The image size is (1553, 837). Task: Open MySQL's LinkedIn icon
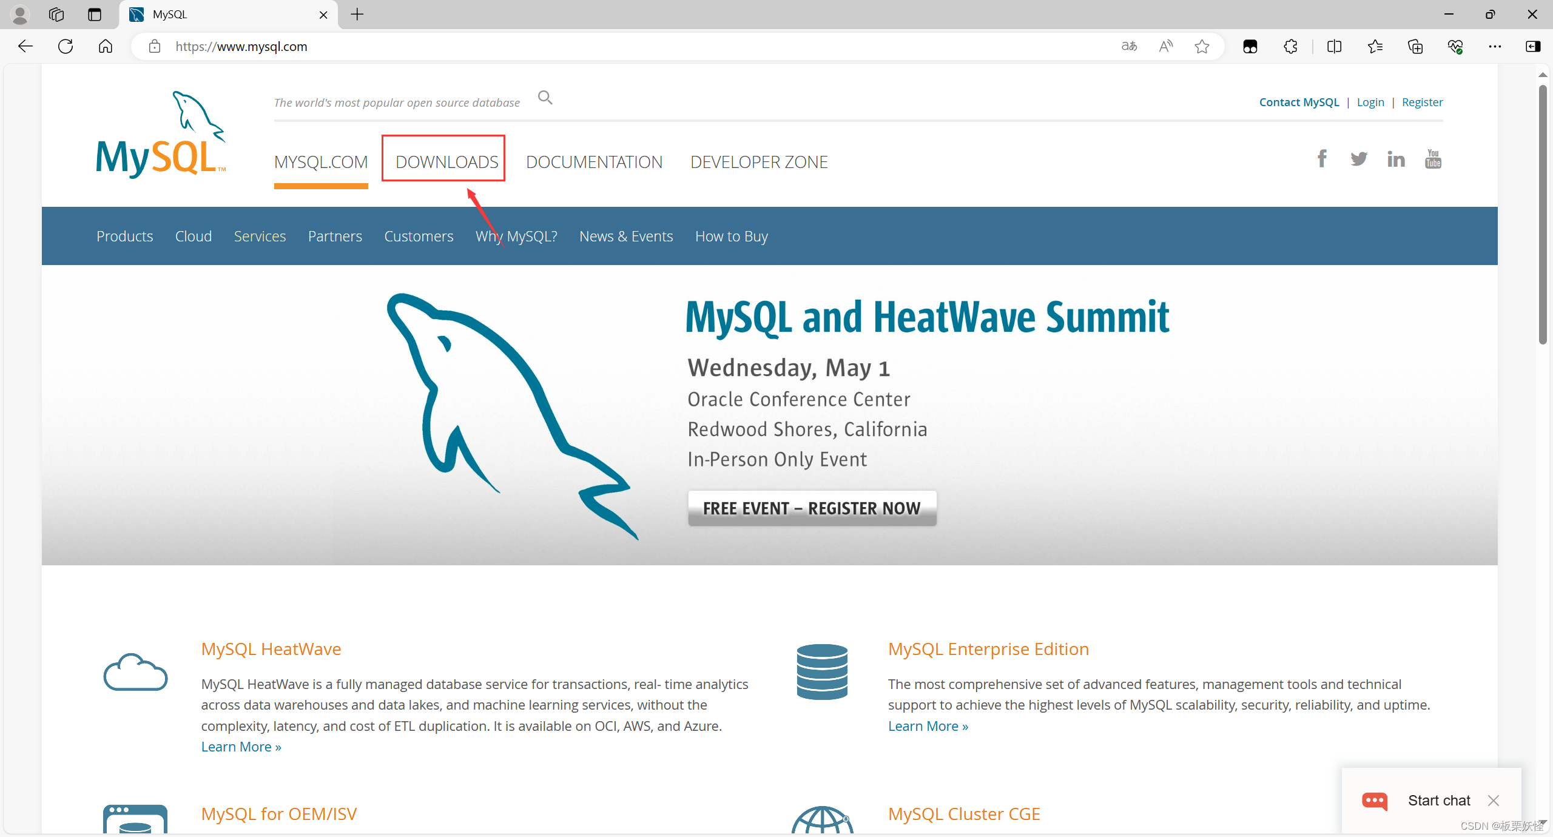click(1396, 158)
